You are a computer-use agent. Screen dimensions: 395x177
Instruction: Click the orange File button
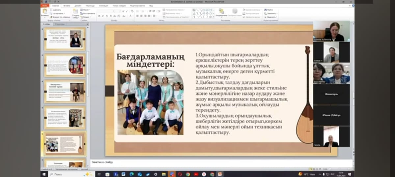[45, 6]
